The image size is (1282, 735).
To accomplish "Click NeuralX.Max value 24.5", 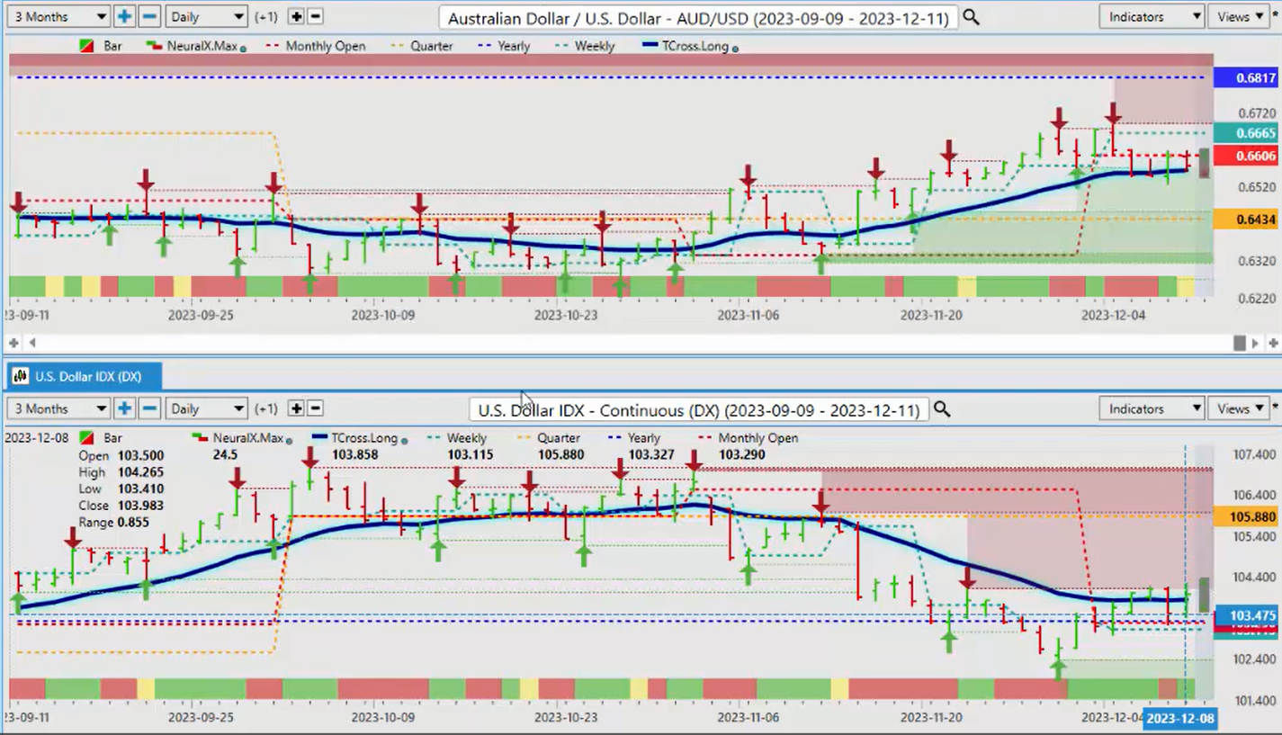I will pyautogui.click(x=225, y=455).
